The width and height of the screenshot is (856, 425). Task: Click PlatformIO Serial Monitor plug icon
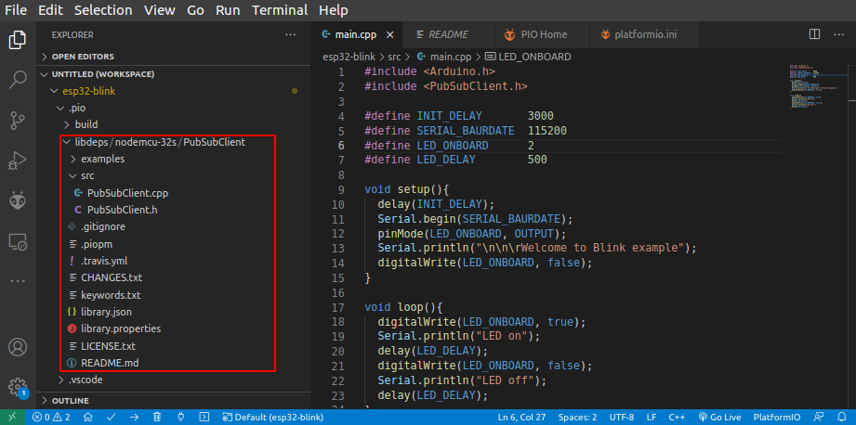pos(180,417)
